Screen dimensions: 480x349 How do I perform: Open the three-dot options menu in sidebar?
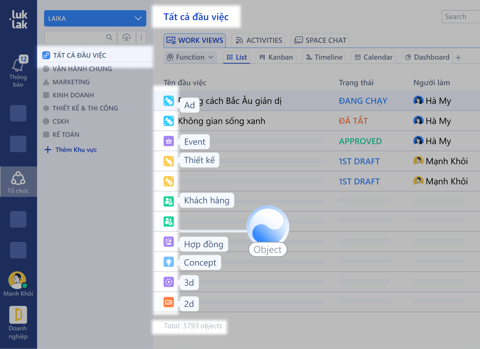coord(141,37)
